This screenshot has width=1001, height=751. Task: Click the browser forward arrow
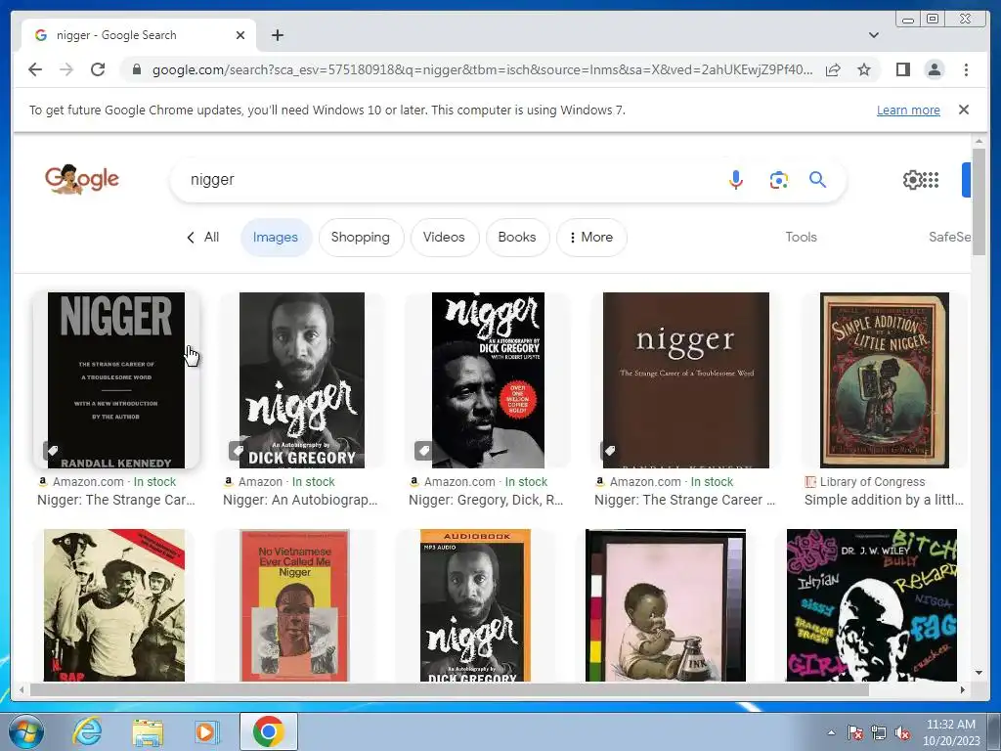tap(66, 69)
